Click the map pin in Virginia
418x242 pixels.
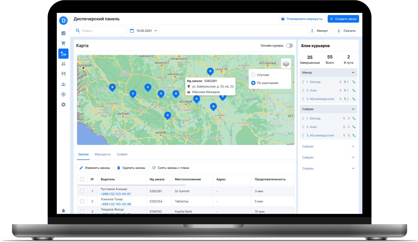click(x=113, y=87)
